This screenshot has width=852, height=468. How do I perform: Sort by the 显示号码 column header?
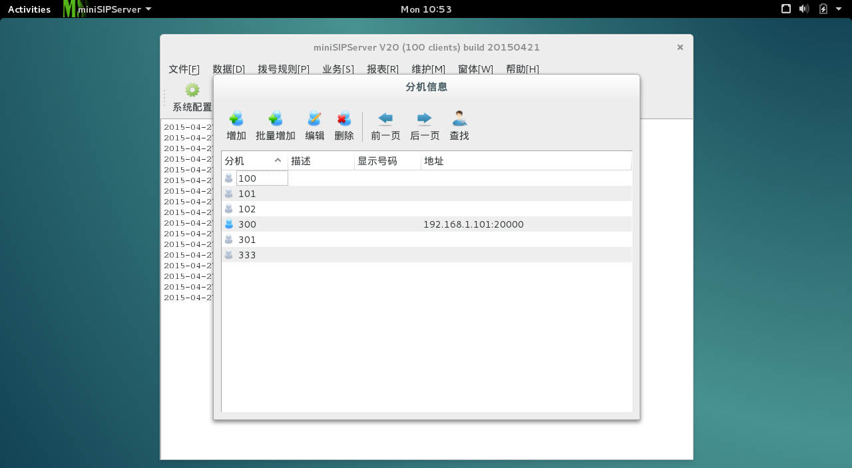[x=387, y=161]
